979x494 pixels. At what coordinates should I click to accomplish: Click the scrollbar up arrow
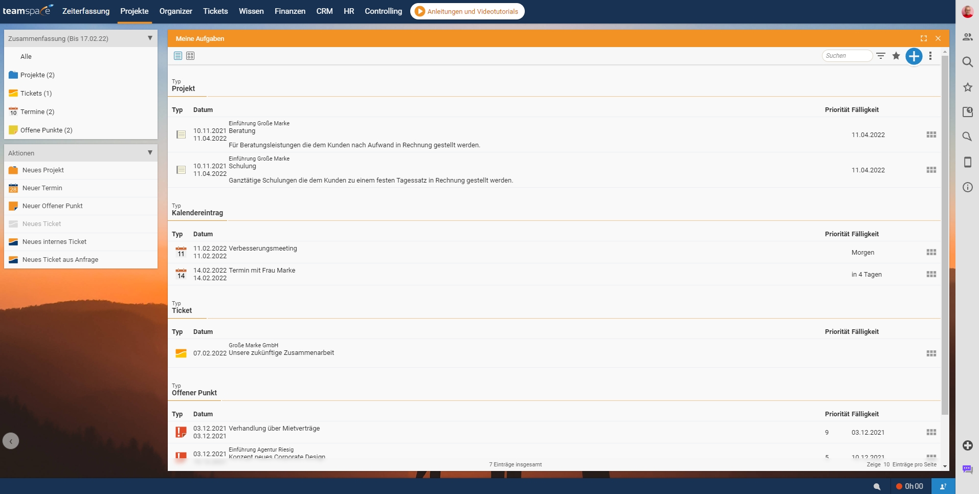[x=945, y=52]
